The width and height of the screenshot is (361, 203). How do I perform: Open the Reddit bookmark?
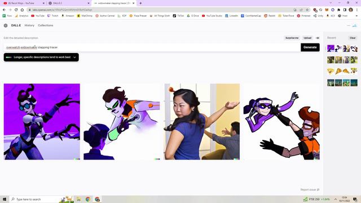coord(270,16)
